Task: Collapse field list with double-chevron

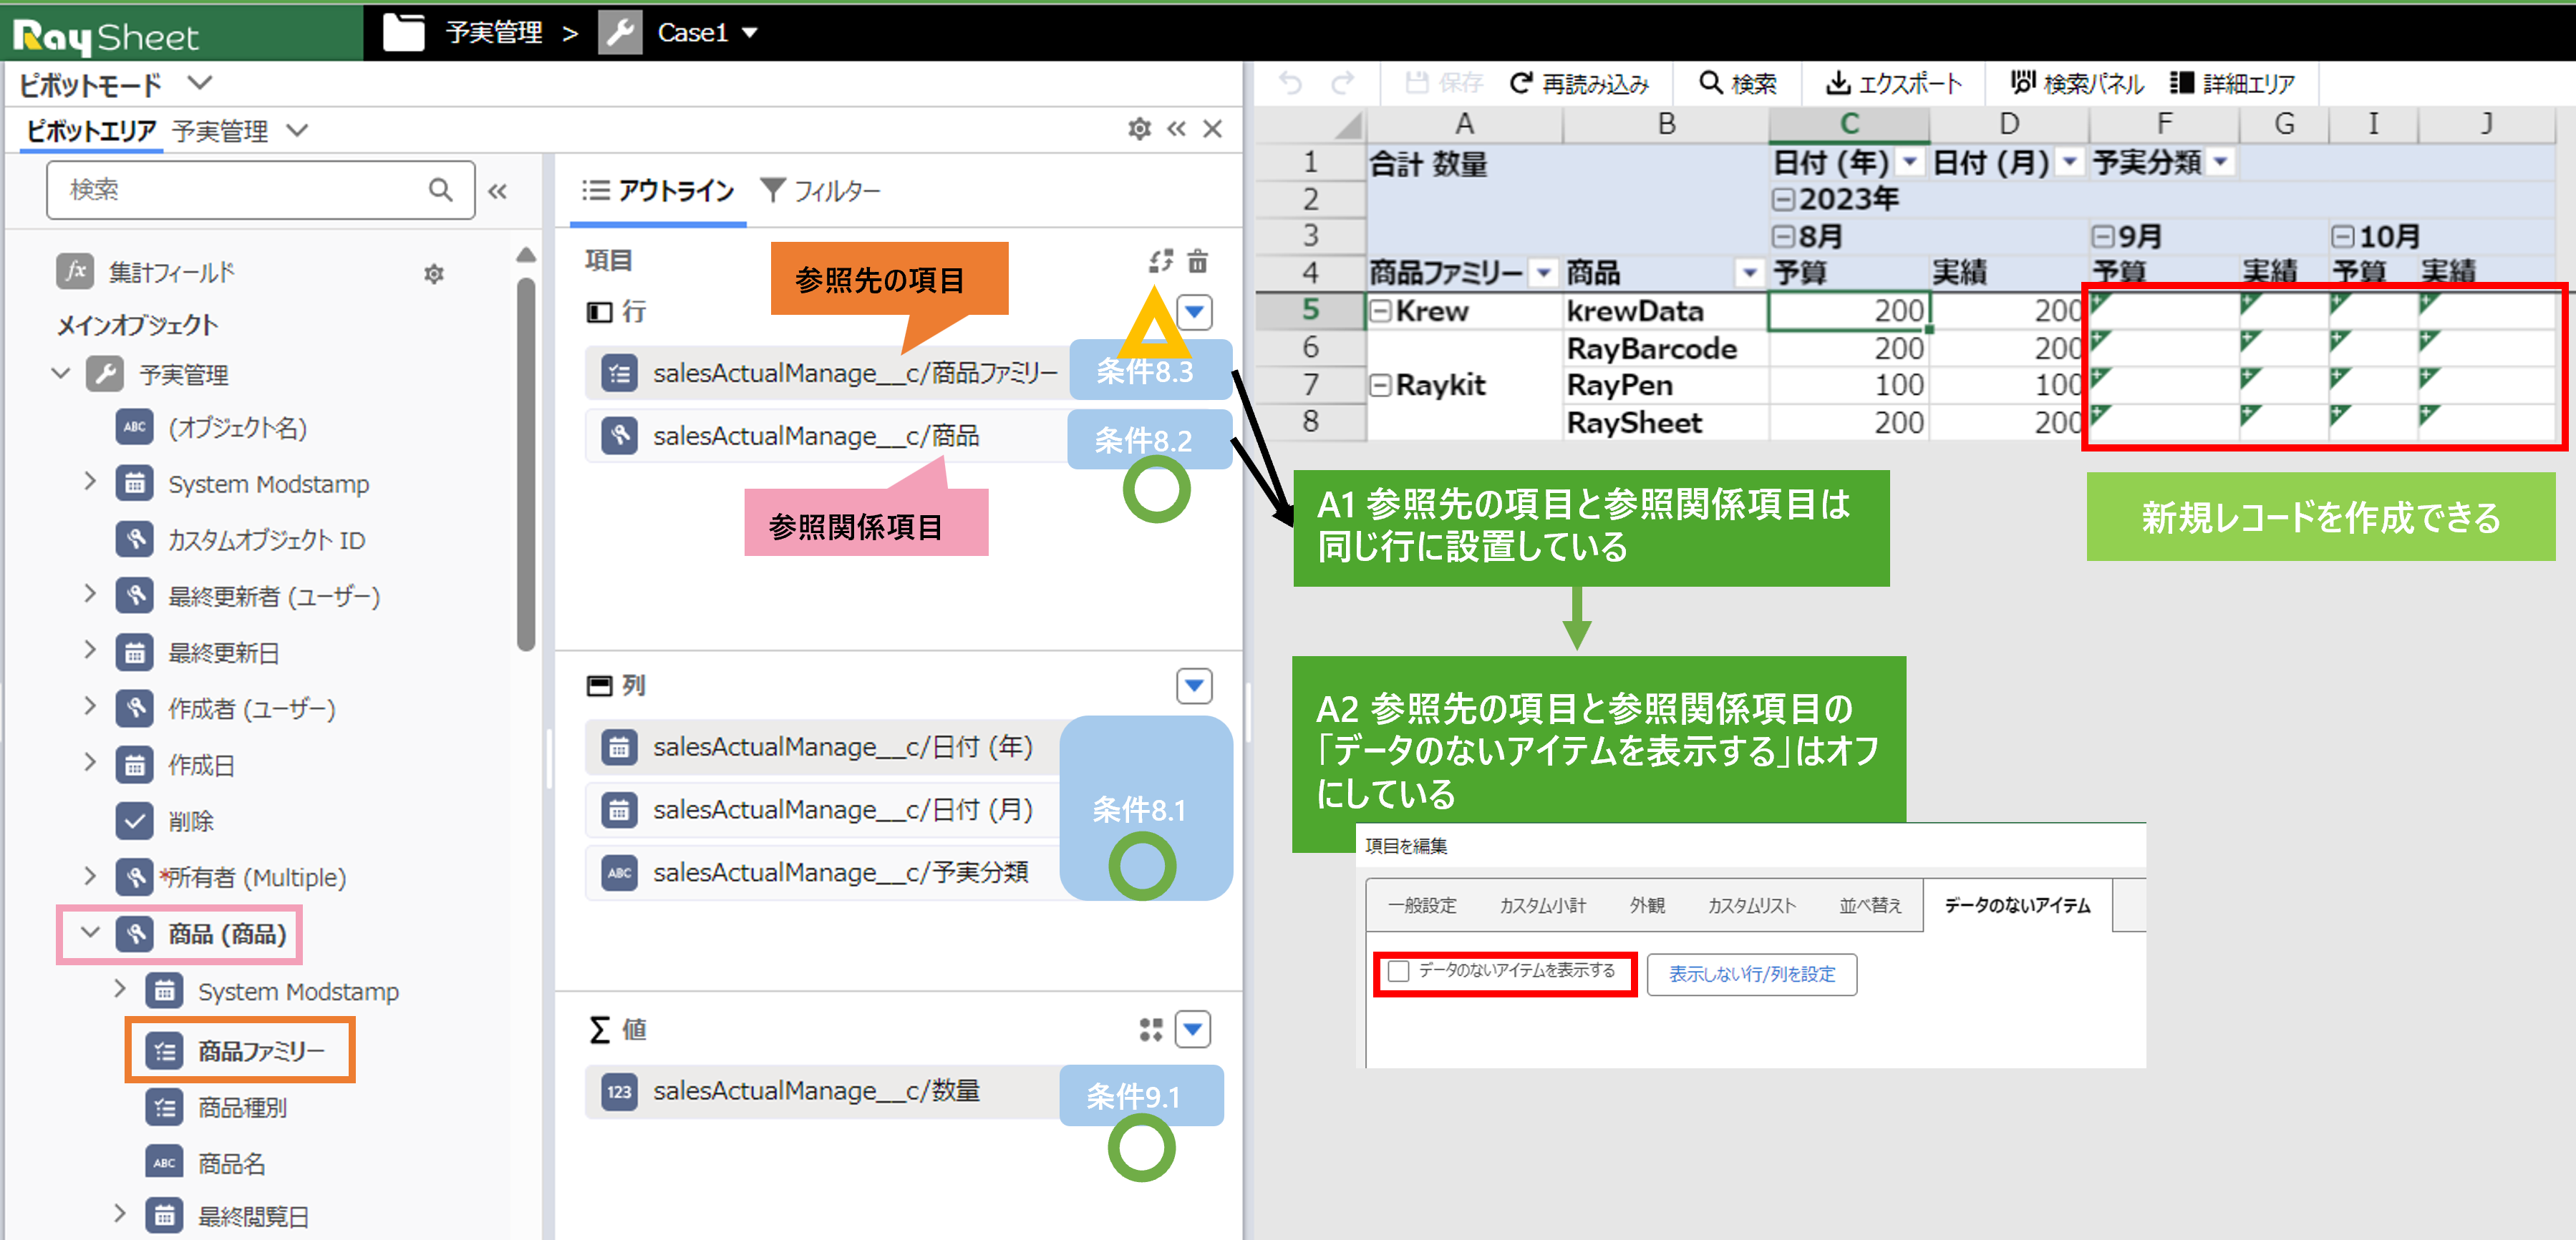Action: [497, 191]
